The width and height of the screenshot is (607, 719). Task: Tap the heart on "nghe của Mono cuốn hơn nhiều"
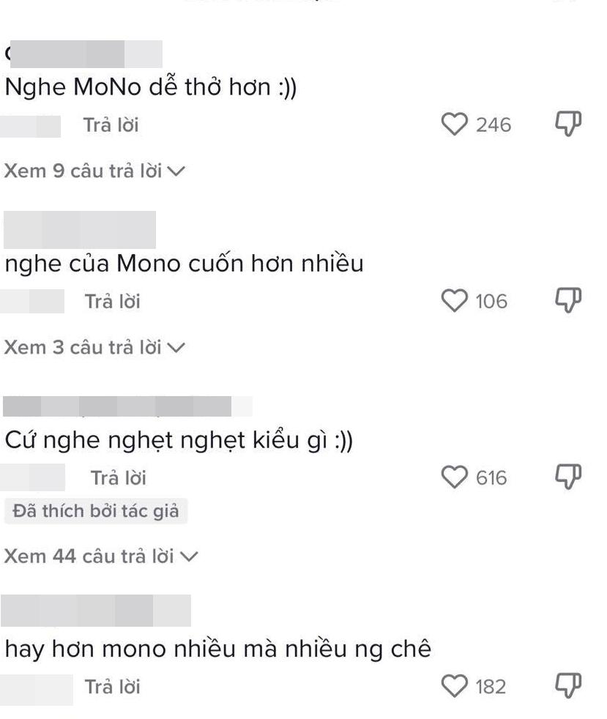tap(455, 299)
